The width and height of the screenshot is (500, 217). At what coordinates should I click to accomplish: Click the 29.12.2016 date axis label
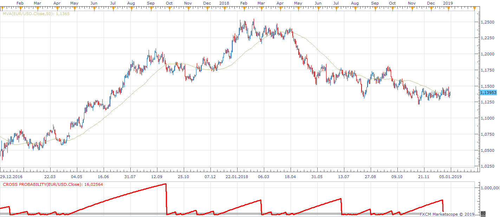[x=11, y=177]
